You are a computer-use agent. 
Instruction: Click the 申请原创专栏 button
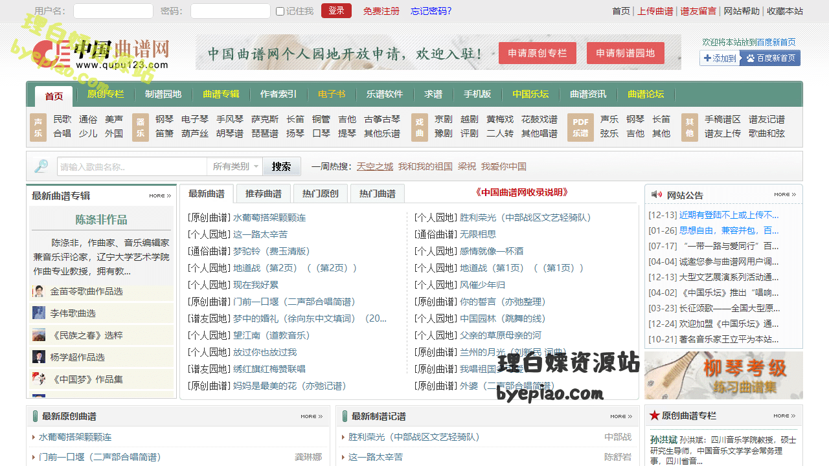pyautogui.click(x=537, y=53)
